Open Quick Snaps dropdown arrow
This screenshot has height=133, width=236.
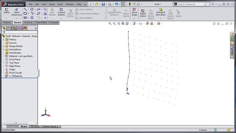click(x=134, y=18)
